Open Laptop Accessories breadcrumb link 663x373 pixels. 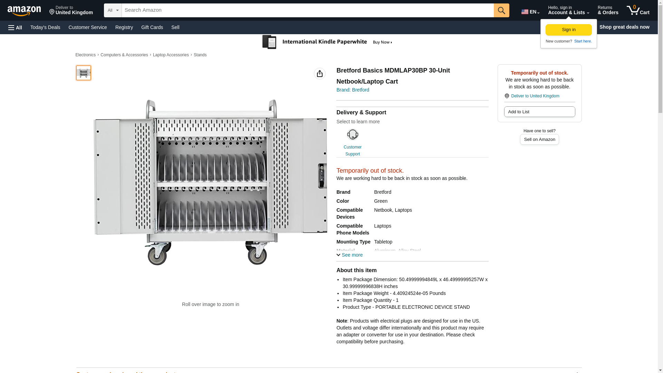tap(171, 55)
